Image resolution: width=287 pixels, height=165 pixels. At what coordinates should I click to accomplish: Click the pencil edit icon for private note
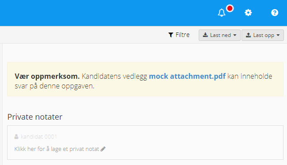coord(103,149)
